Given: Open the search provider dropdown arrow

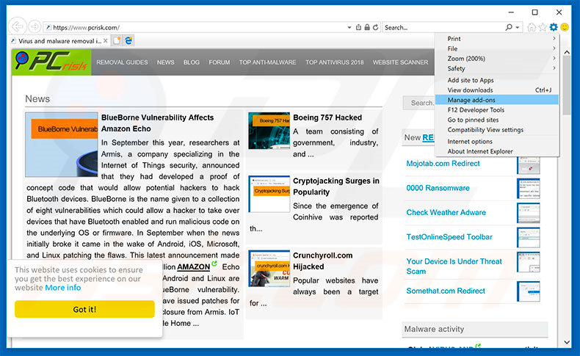Looking at the screenshot, I should click(x=517, y=27).
